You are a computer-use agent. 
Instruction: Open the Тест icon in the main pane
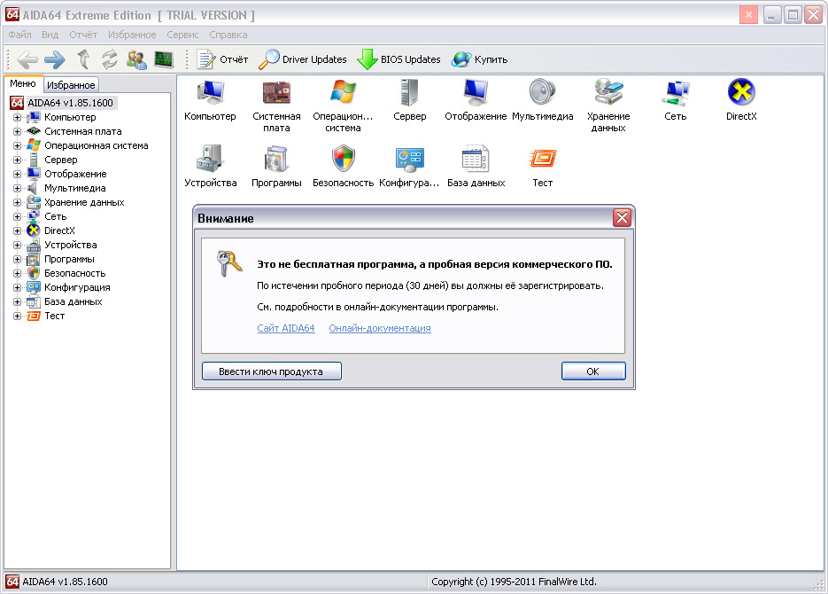(542, 167)
